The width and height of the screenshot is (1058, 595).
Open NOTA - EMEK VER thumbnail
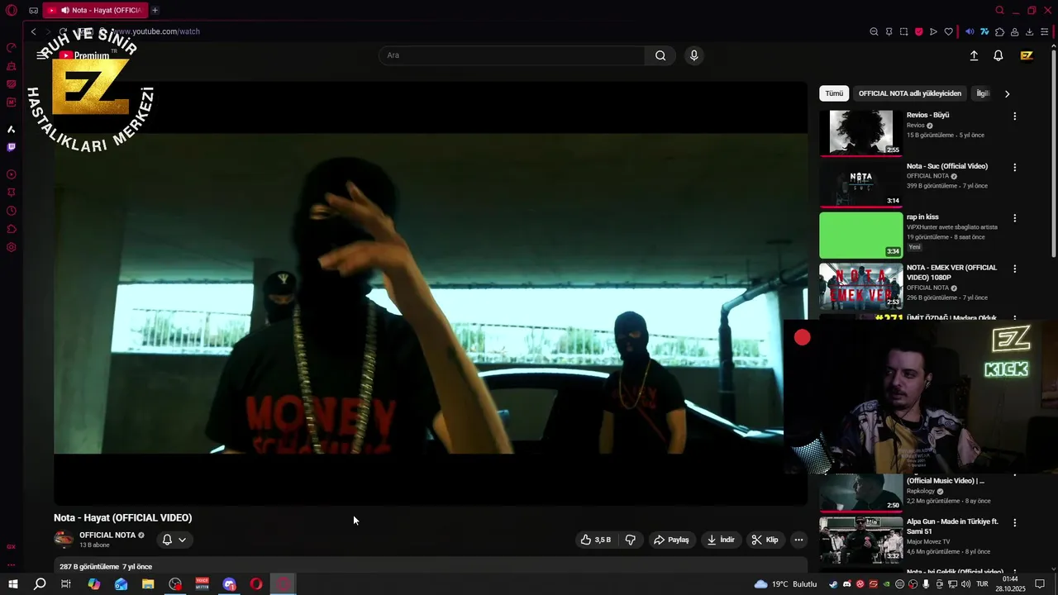pyautogui.click(x=860, y=286)
